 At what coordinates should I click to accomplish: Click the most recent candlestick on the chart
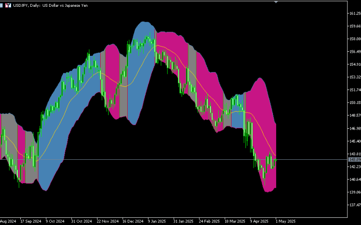(x=276, y=159)
